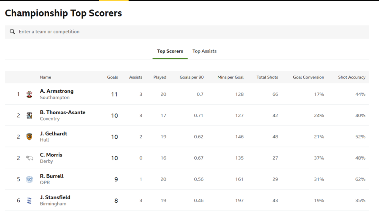The height and width of the screenshot is (214, 379).
Task: Click the Hull club crest
Action: (29, 136)
